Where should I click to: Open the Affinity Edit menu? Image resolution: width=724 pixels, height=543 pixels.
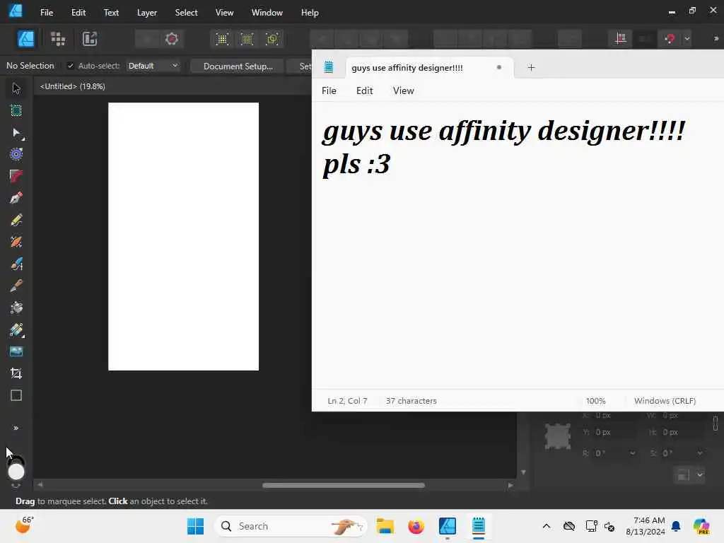pos(78,13)
